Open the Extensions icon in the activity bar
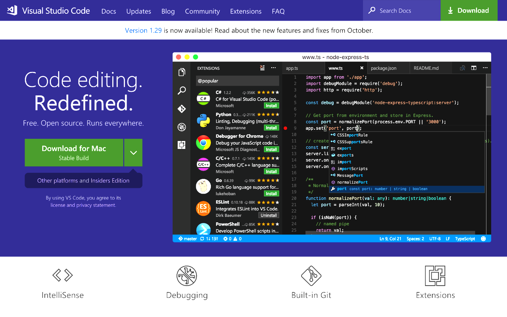 [x=182, y=145]
